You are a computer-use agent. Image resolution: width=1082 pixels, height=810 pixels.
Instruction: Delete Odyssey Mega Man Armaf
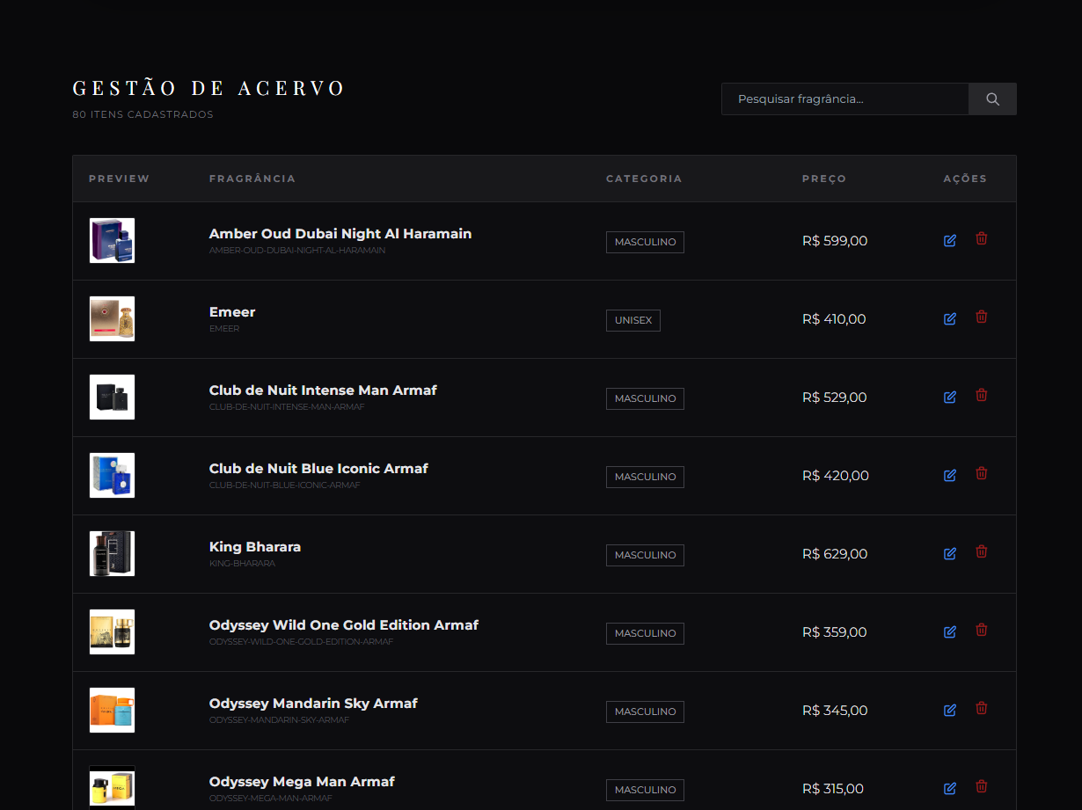tap(982, 786)
